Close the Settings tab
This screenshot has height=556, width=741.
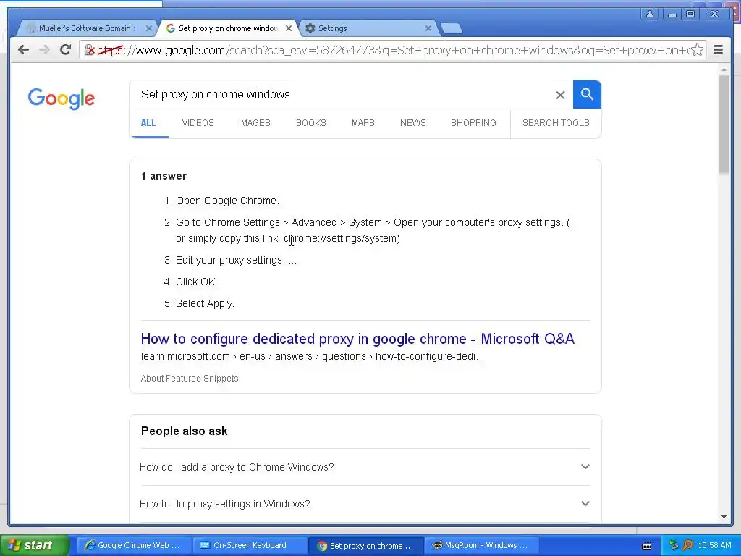428,28
